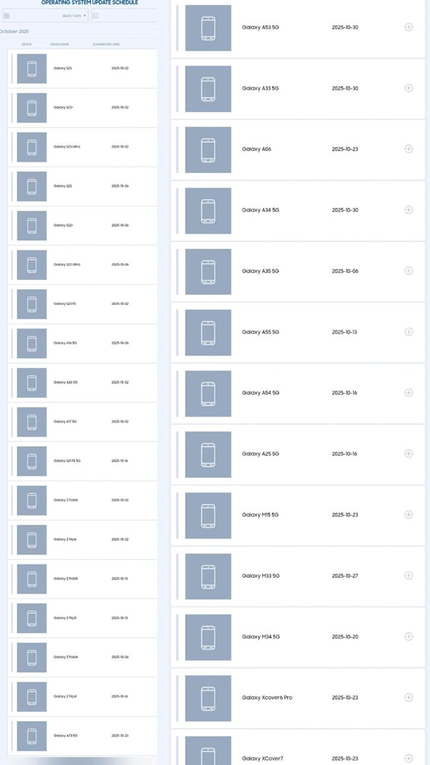The image size is (430, 765).
Task: Click the list icon in second filter box
Action: pos(95,15)
